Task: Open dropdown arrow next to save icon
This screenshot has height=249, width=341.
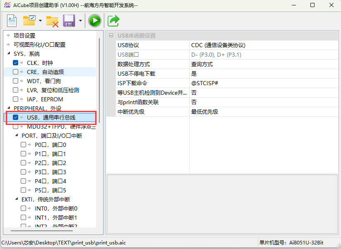Action: 80,21
